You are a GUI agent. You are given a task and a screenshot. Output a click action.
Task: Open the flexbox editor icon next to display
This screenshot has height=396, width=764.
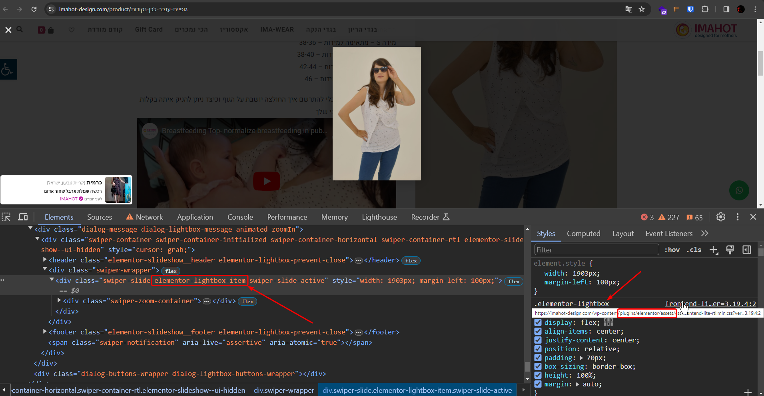[x=608, y=322]
